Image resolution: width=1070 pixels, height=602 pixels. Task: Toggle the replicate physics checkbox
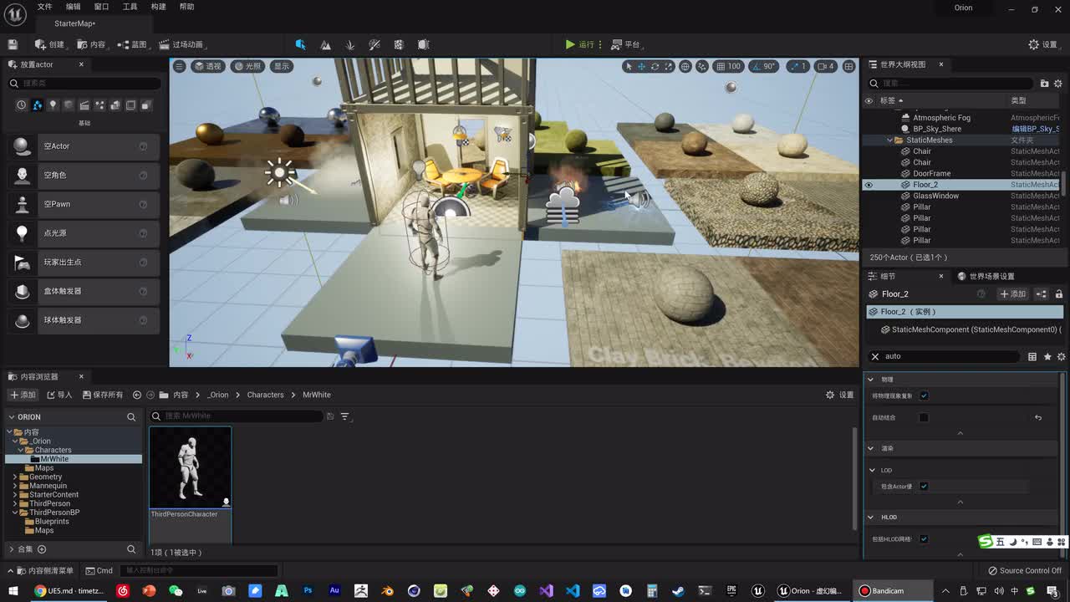click(x=924, y=395)
